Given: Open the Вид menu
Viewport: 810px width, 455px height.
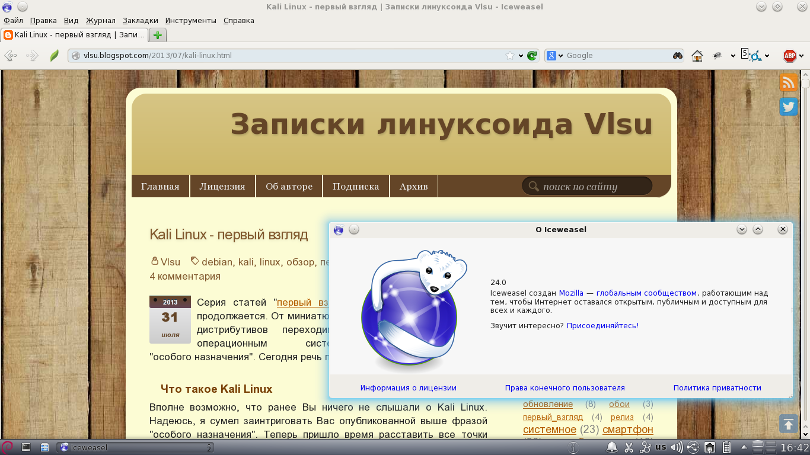Looking at the screenshot, I should [x=71, y=20].
